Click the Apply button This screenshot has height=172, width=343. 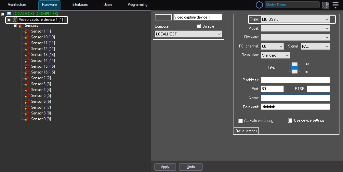click(165, 167)
